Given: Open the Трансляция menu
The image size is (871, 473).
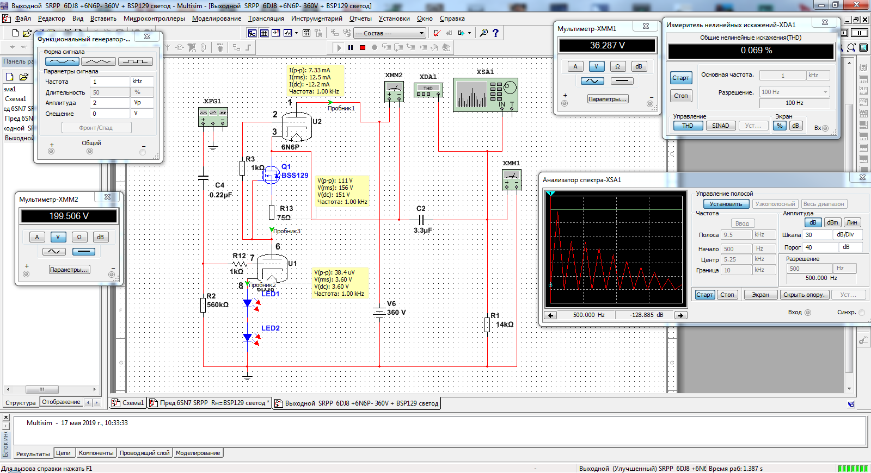Looking at the screenshot, I should click(x=266, y=18).
